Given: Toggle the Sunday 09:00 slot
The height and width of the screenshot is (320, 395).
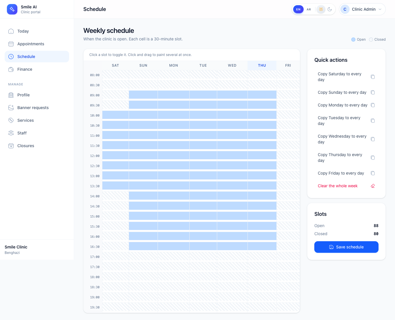Looking at the screenshot, I should click(143, 95).
